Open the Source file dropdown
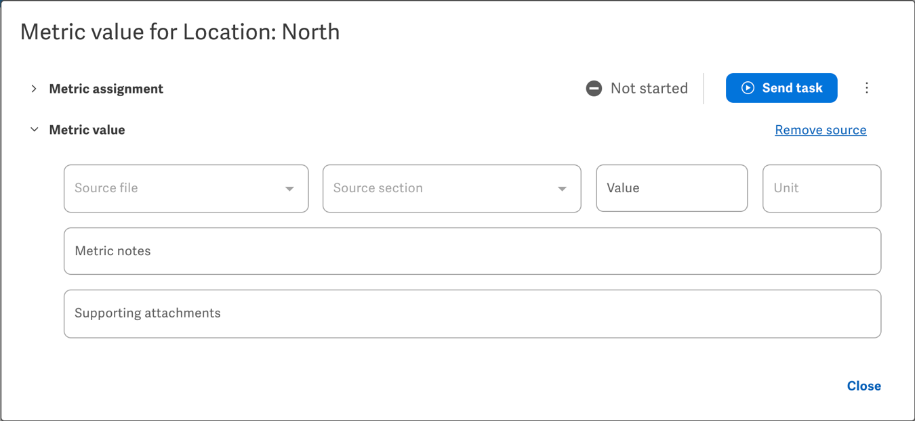 pyautogui.click(x=186, y=188)
